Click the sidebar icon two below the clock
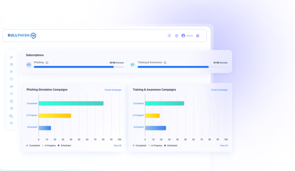295x171 pixels. click(x=11, y=109)
